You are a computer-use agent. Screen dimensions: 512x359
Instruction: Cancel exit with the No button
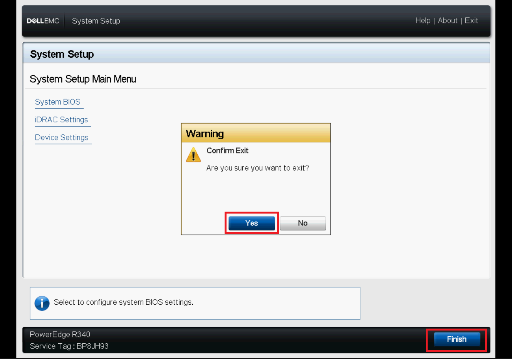303,223
